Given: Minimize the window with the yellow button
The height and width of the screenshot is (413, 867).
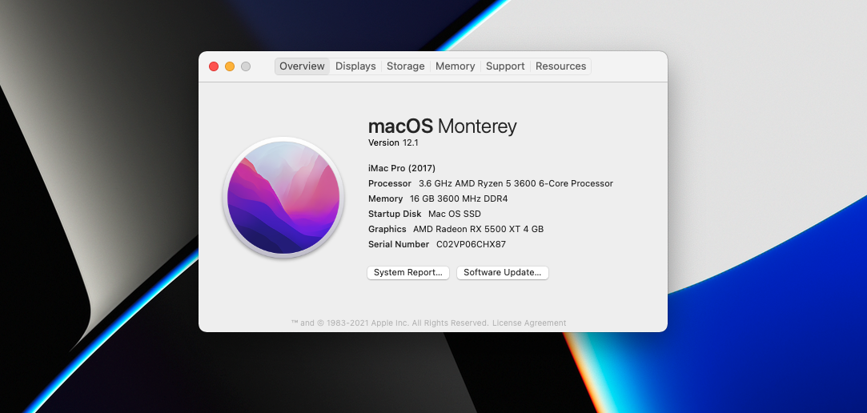Looking at the screenshot, I should pos(230,66).
